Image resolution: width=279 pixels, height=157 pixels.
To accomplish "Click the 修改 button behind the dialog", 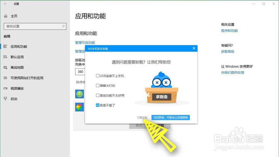I will pyautogui.click(x=139, y=125).
